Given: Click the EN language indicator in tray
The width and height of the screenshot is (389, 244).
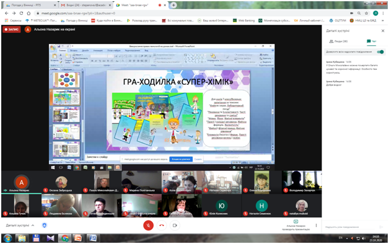Looking at the screenshot, I should click(341, 238).
